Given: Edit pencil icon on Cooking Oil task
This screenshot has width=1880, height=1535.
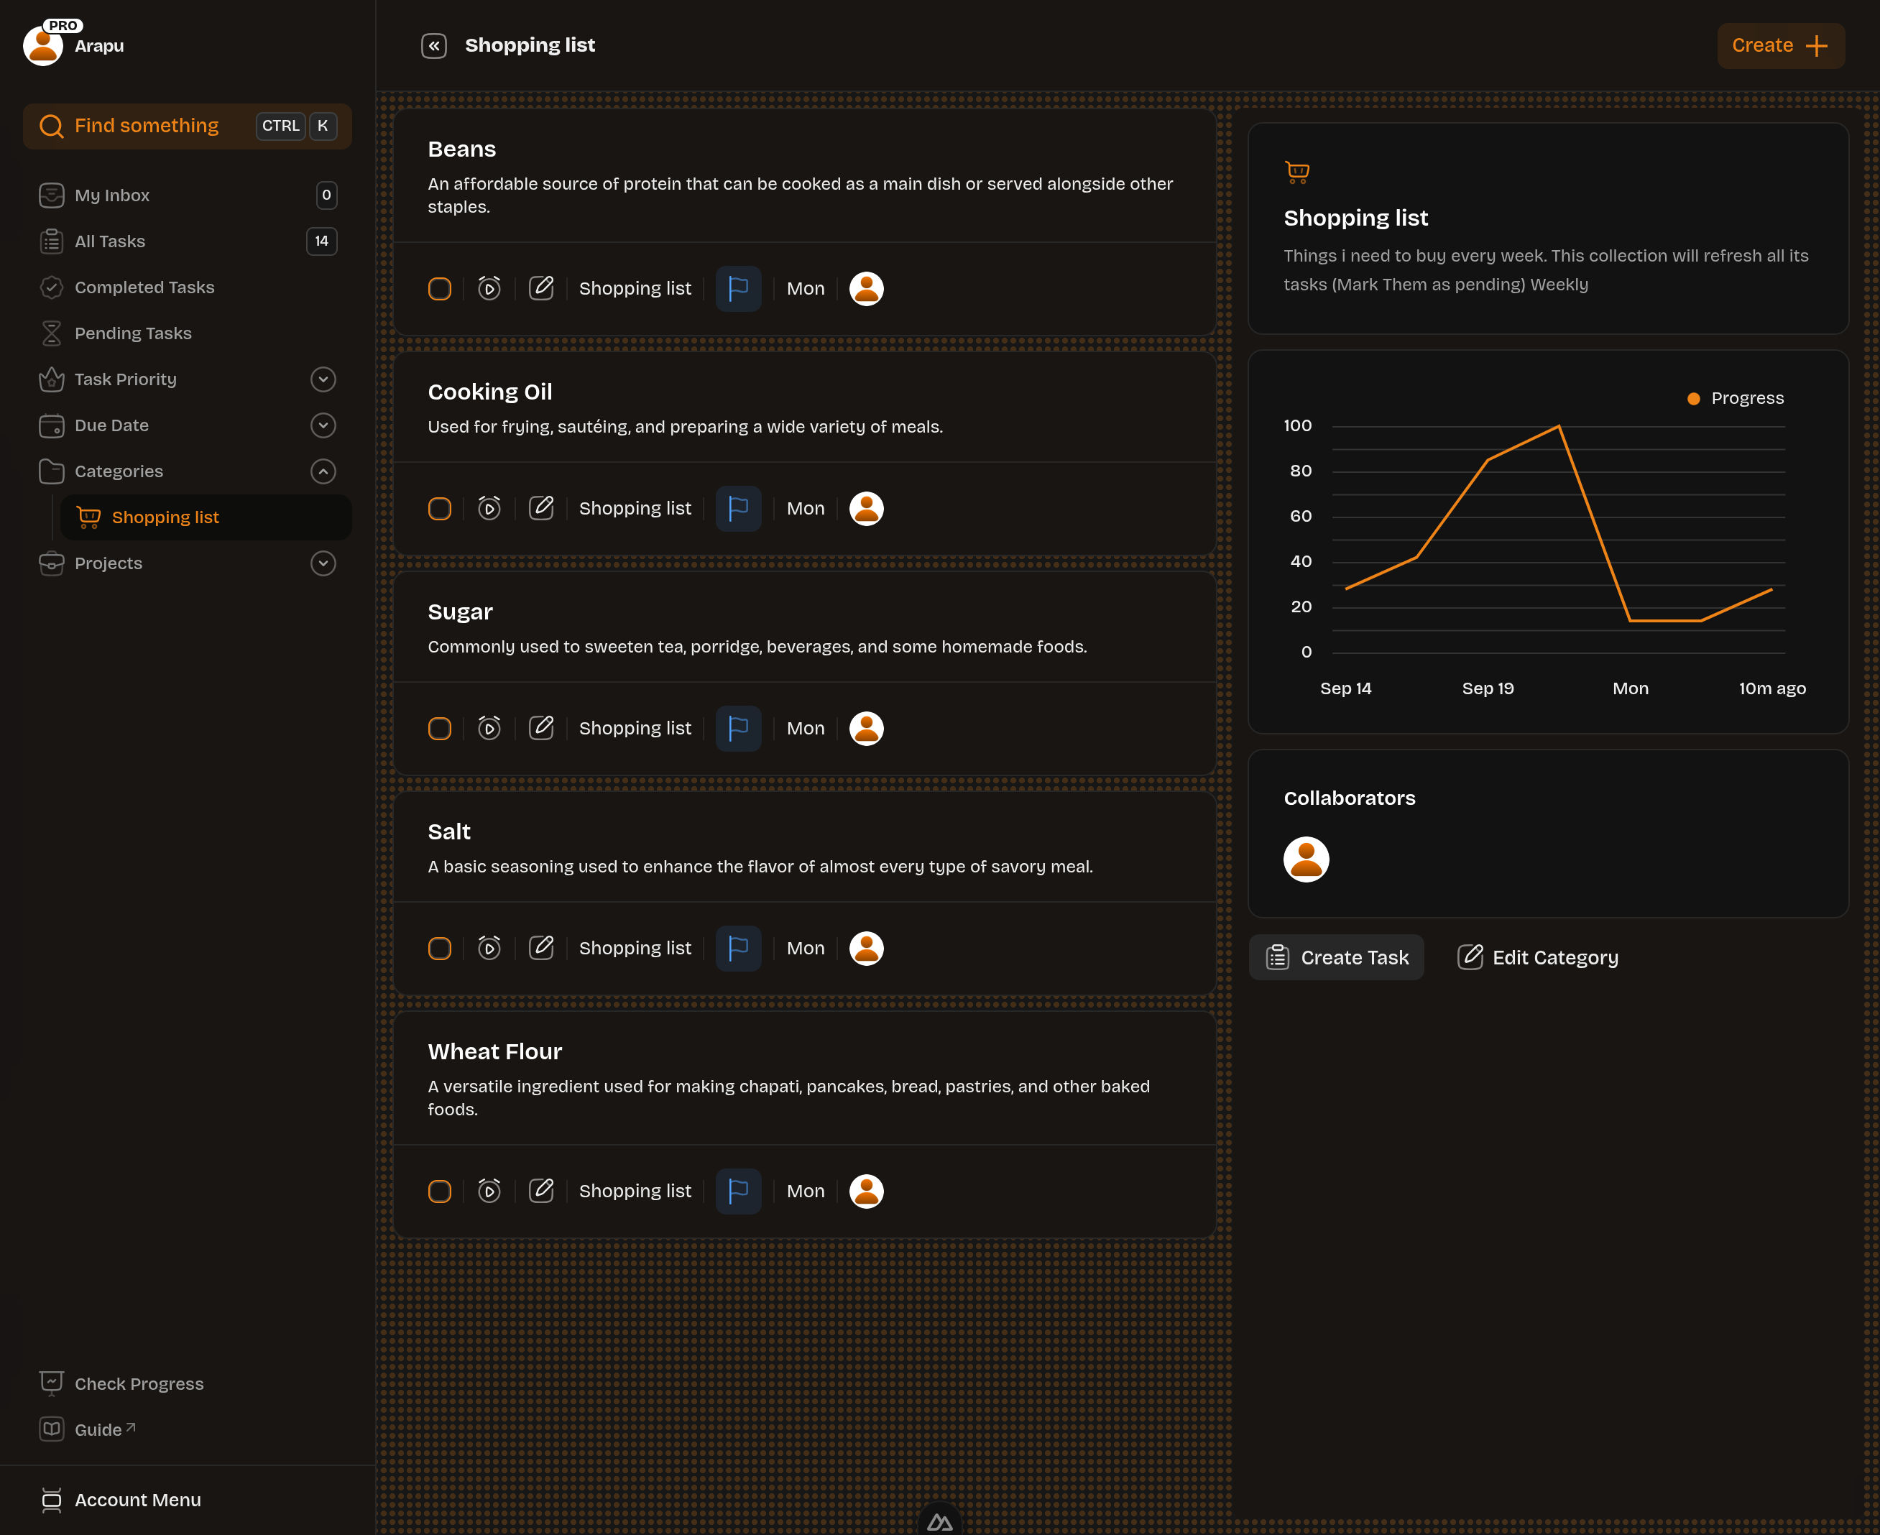Looking at the screenshot, I should point(541,508).
